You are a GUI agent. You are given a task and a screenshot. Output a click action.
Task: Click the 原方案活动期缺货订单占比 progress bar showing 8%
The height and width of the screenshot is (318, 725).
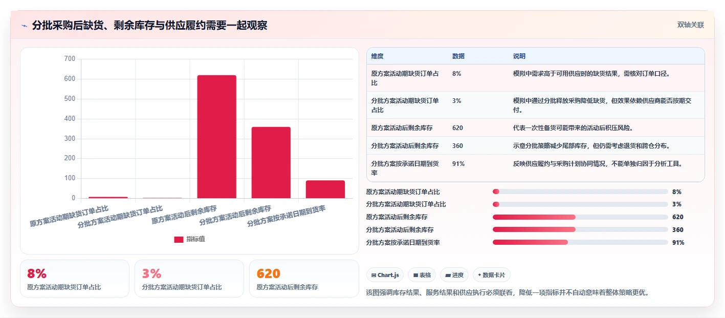(x=580, y=192)
